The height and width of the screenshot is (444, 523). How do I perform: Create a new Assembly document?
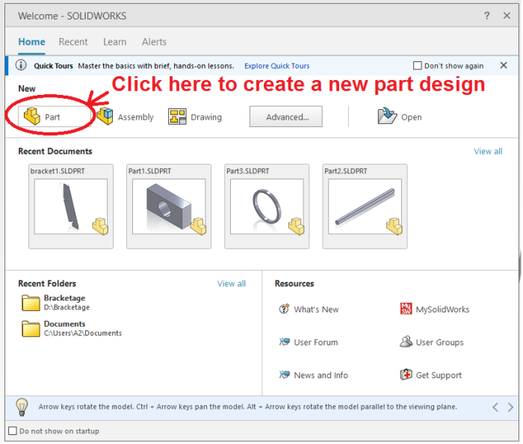pyautogui.click(x=125, y=117)
